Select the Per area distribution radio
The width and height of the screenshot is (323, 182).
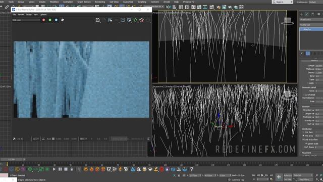click(x=304, y=136)
